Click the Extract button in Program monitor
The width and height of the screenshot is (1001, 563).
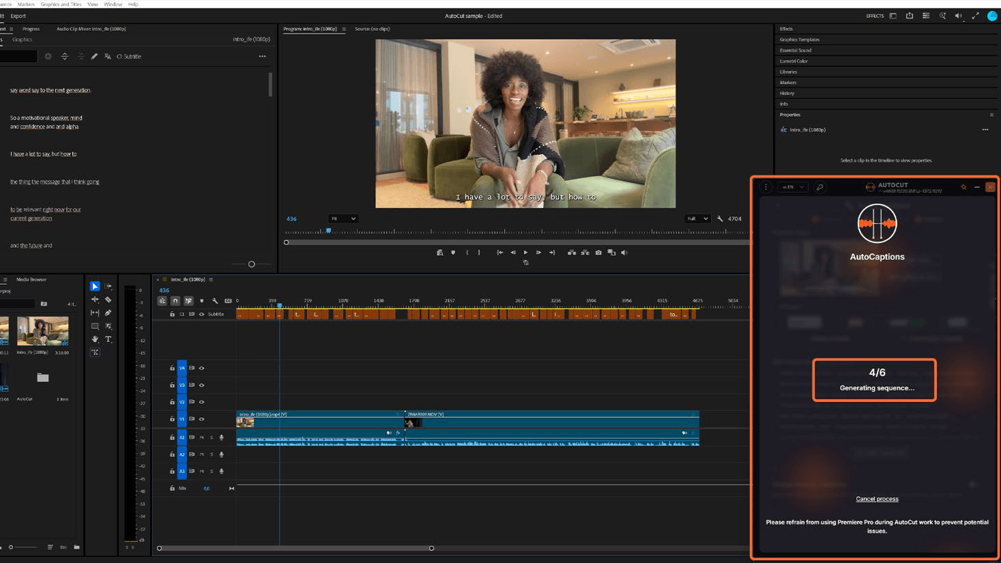(585, 252)
